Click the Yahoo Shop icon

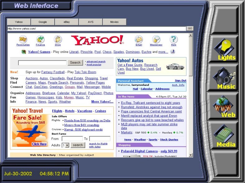pyautogui.click(x=58, y=39)
